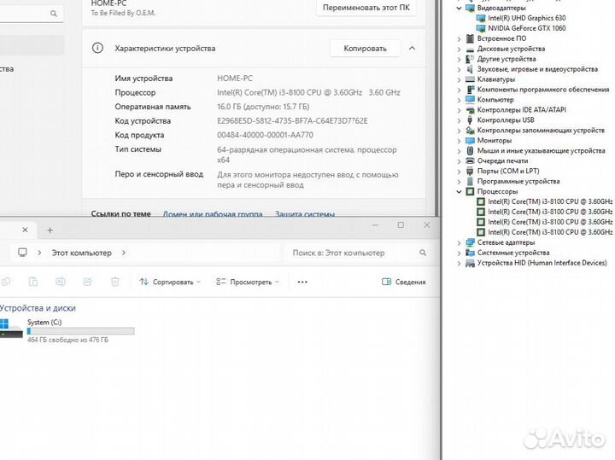This screenshot has height=460, width=615.
Task: Toggle the Сведения details pane
Action: [403, 282]
